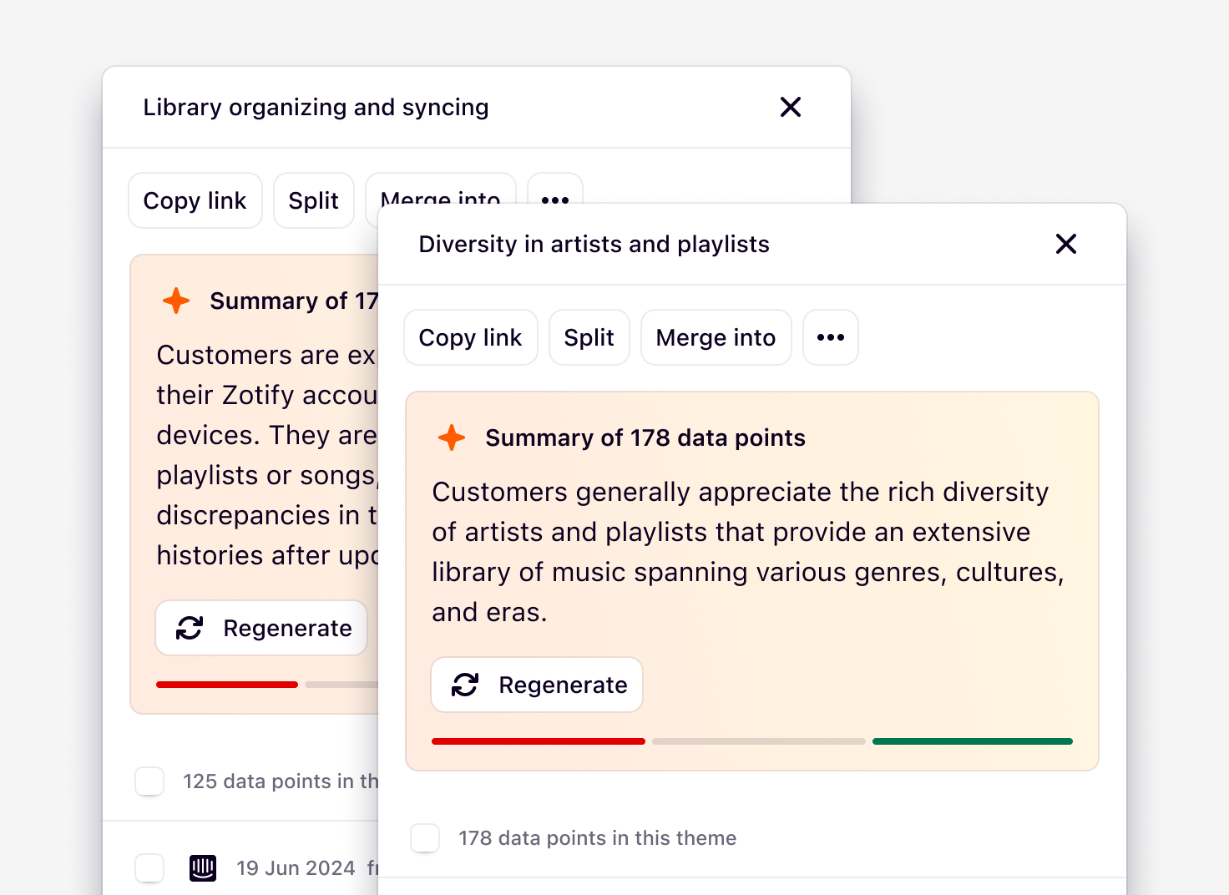The width and height of the screenshot is (1229, 895).
Task: Check the 19 Jun 2024 data point checkbox
Action: [x=149, y=868]
